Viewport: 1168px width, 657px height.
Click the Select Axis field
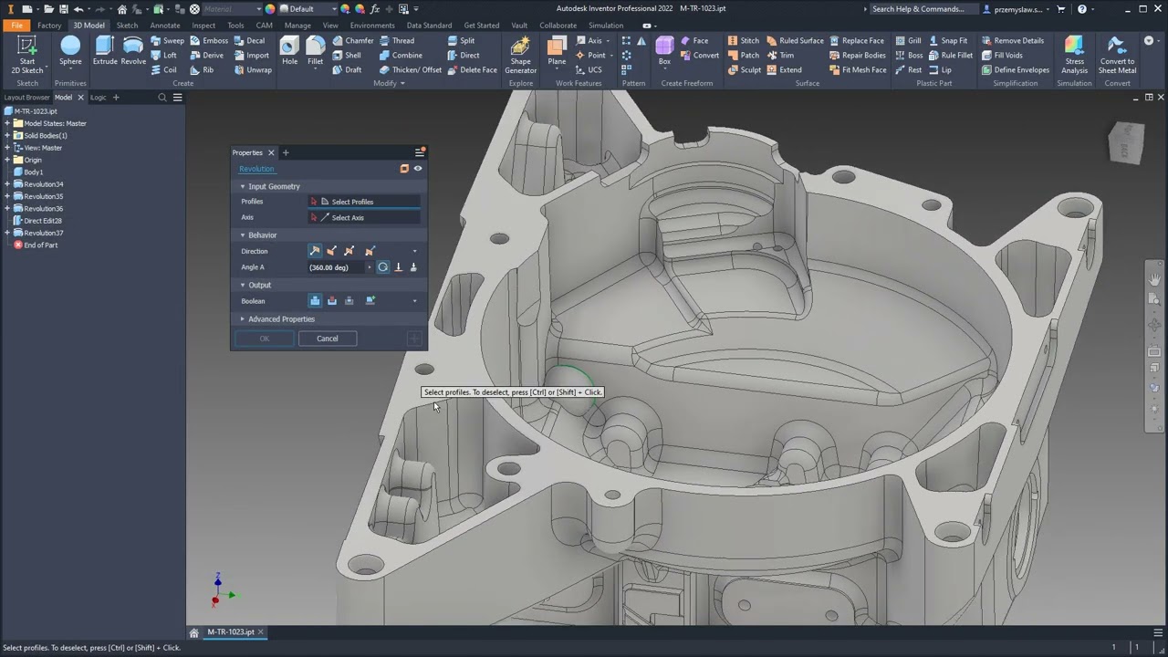(365, 218)
